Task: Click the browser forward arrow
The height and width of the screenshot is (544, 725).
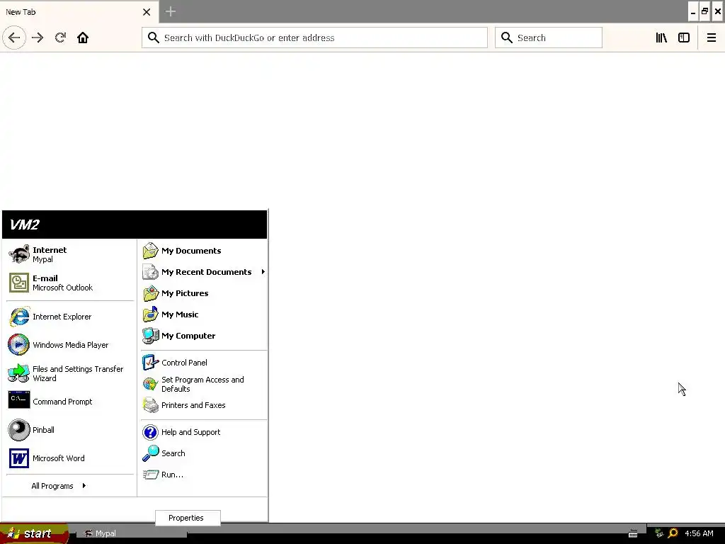Action: 38,38
